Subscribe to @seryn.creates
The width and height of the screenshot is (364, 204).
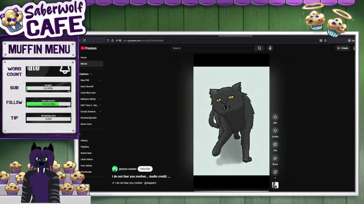[x=145, y=169]
